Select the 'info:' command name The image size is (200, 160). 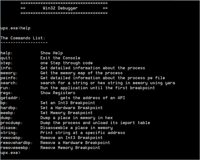6,68
